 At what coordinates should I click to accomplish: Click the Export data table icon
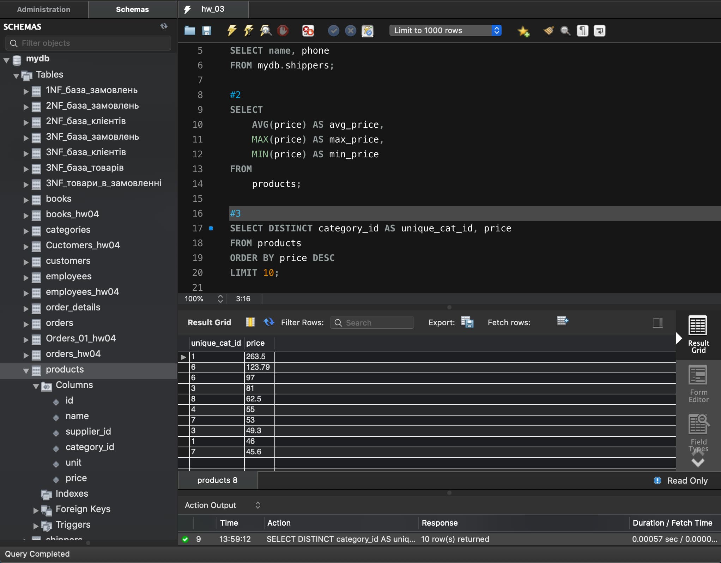[467, 322]
